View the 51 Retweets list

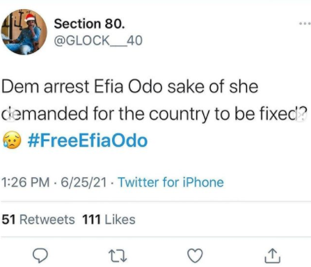(38, 220)
